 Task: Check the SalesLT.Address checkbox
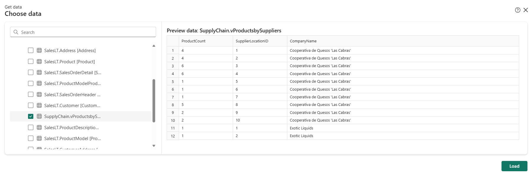coord(31,50)
